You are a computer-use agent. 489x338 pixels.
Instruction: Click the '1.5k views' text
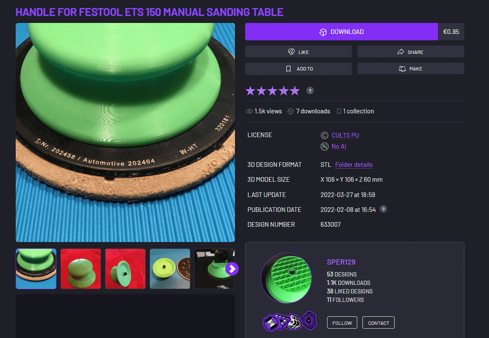coord(268,111)
